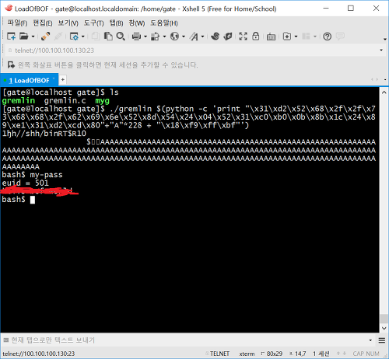Click the Disconnect plug icon
The width and height of the screenshot is (389, 359).
coord(46,37)
